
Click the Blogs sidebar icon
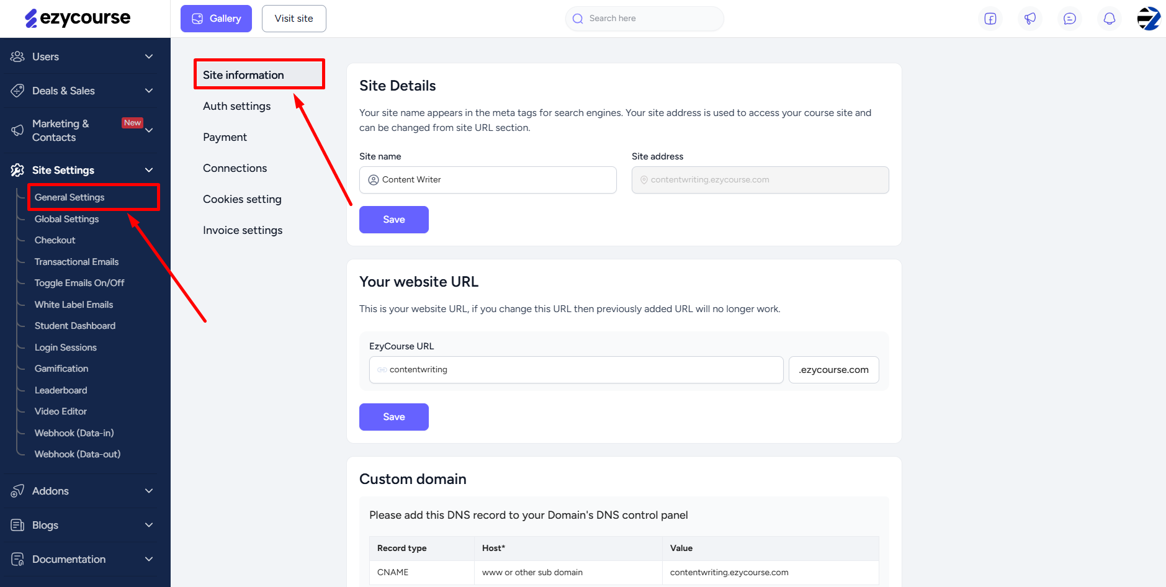coord(17,525)
